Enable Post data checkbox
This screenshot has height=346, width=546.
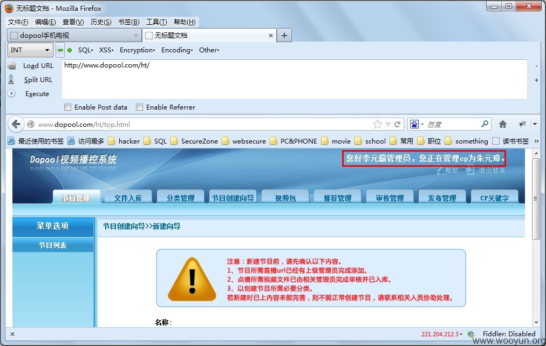pos(68,107)
